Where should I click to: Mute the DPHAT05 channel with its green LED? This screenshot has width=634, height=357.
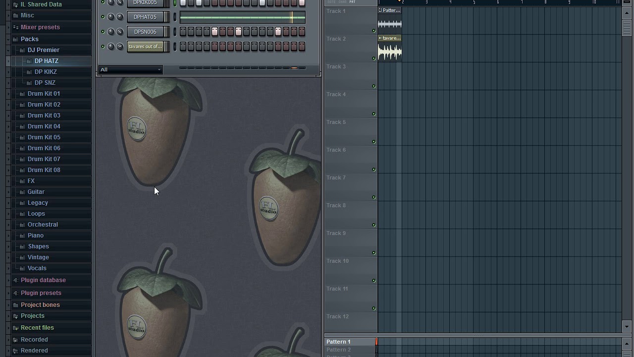click(x=103, y=17)
